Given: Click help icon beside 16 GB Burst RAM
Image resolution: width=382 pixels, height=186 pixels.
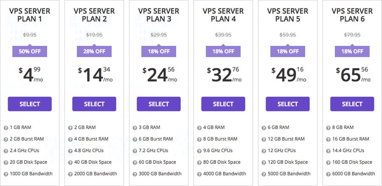Looking at the screenshot, I should click(328, 139).
